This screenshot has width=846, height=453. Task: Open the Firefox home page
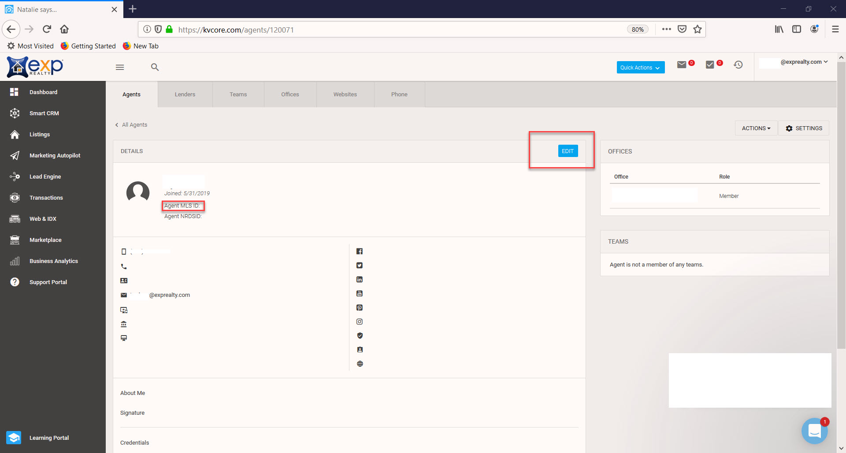(64, 29)
